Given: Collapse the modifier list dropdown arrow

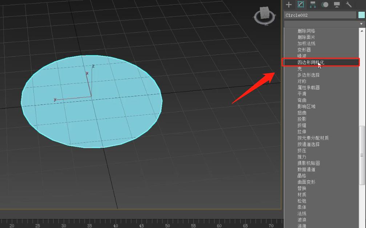Looking at the screenshot, I should (361, 24).
